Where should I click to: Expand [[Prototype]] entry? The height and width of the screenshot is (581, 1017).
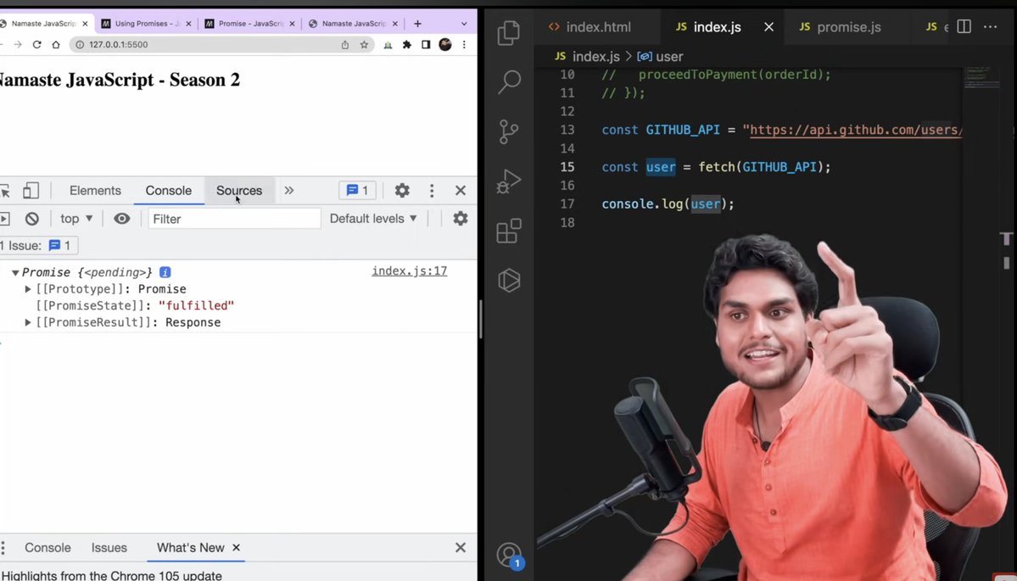[x=28, y=289]
